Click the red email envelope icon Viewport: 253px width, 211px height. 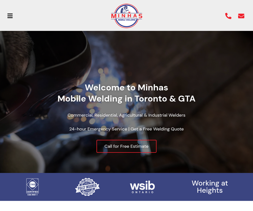tap(241, 16)
